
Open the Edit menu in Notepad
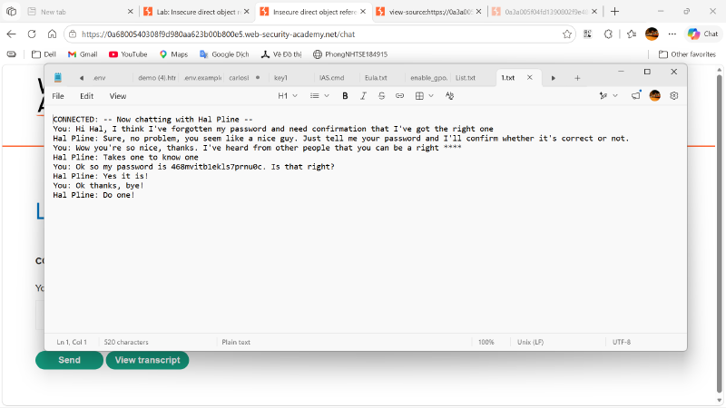point(86,96)
